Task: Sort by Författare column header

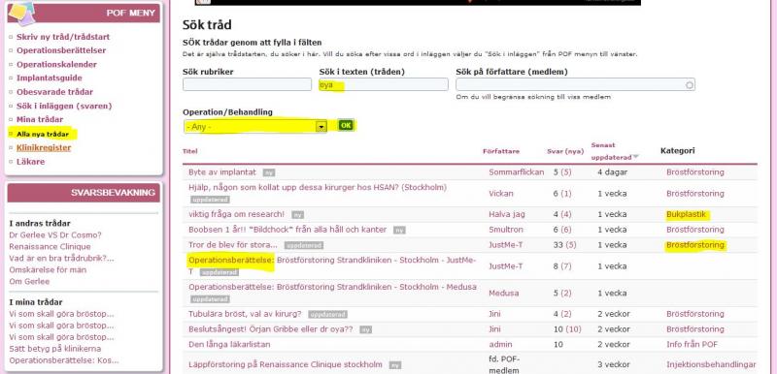Action: click(501, 151)
